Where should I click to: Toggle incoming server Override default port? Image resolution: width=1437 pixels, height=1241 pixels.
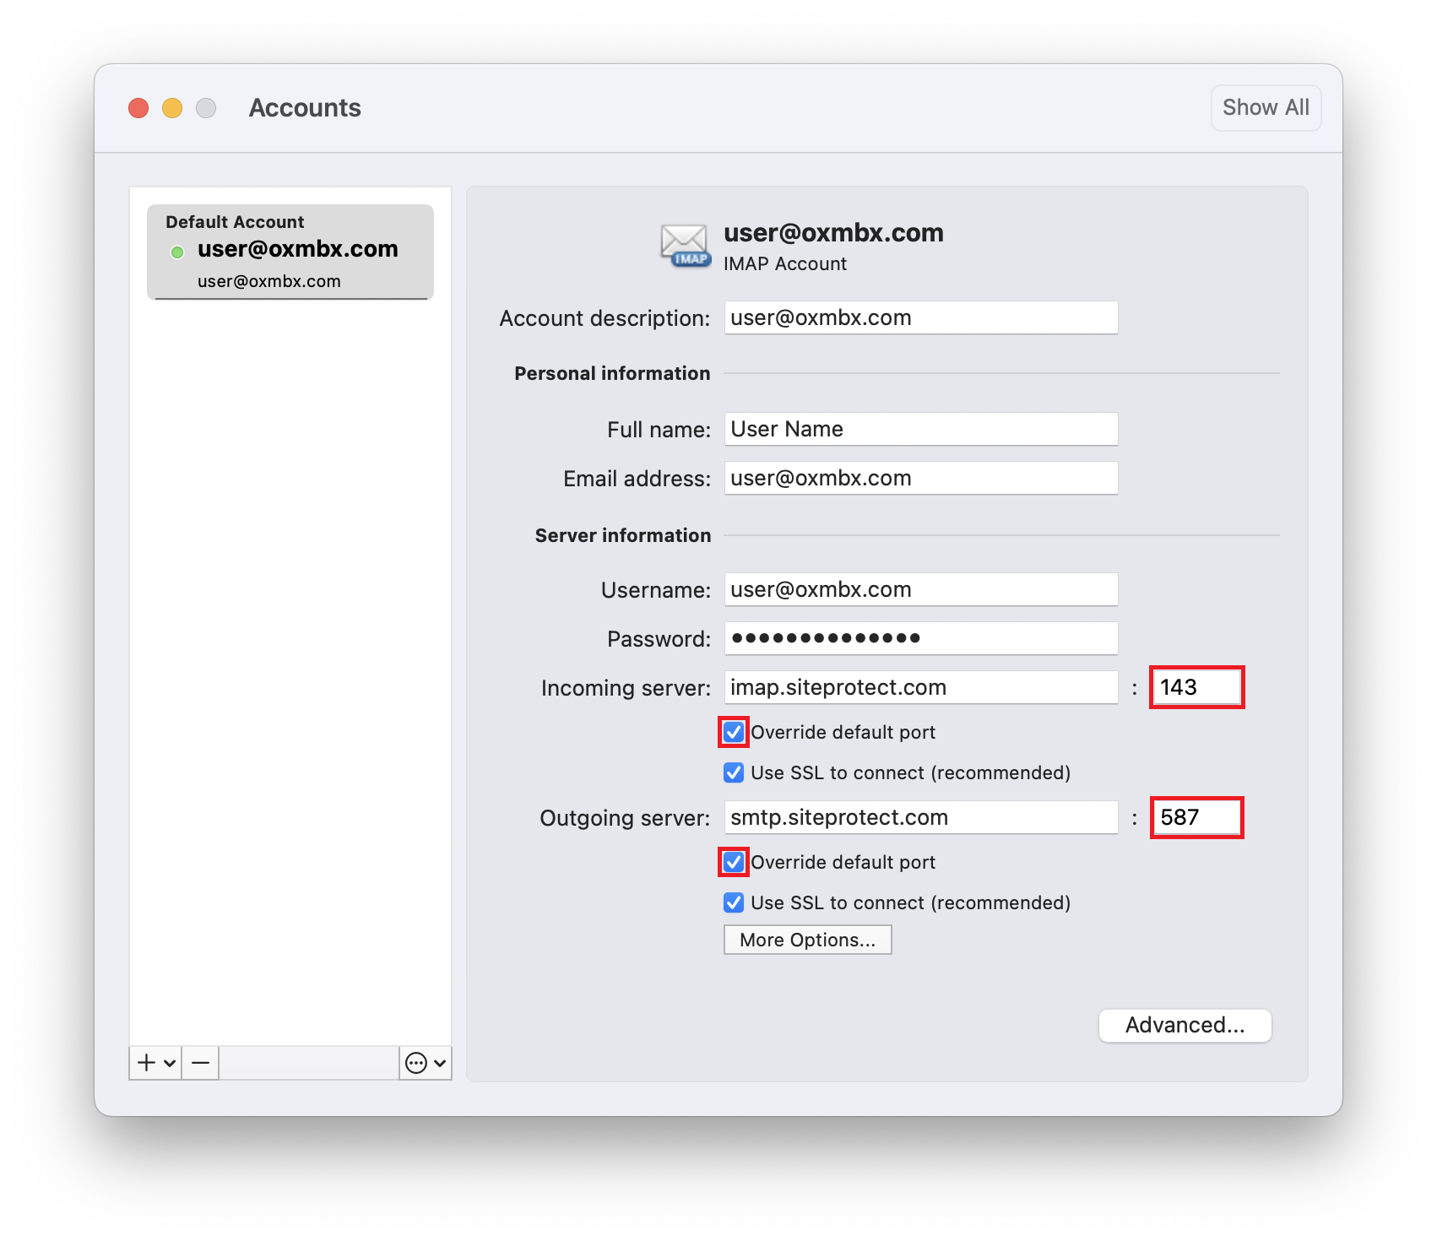(x=734, y=732)
